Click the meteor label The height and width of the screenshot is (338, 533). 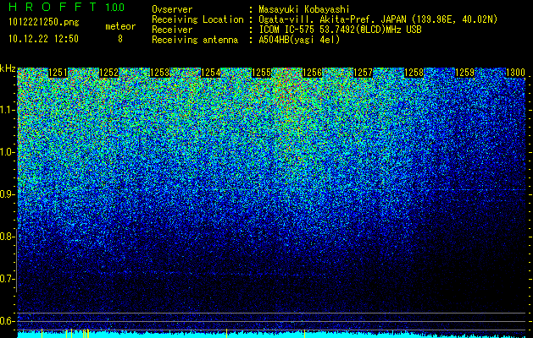(120, 26)
